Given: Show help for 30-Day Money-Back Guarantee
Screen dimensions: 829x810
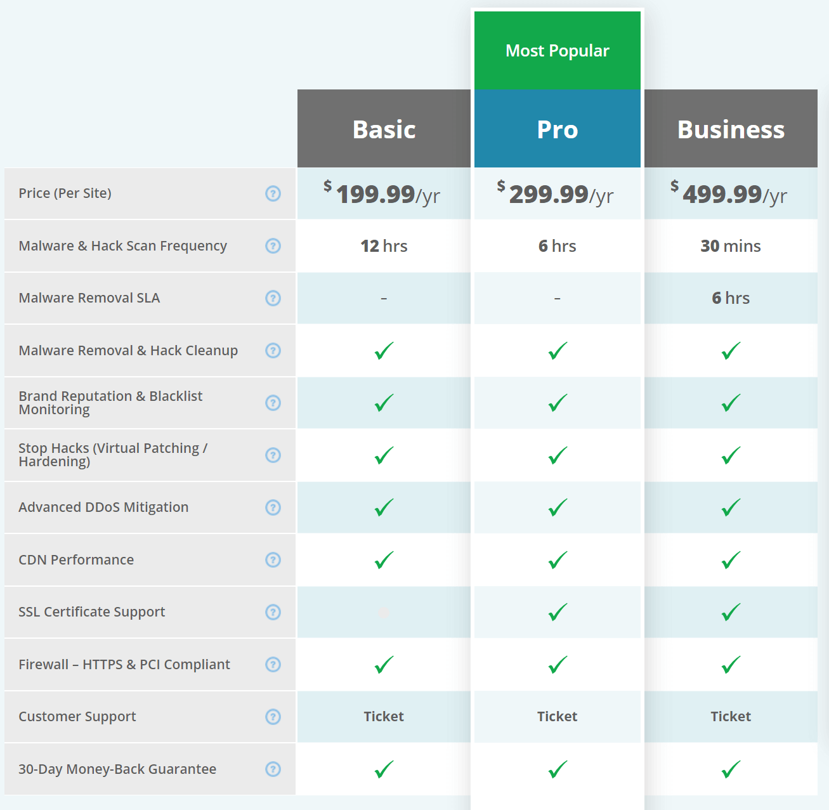Looking at the screenshot, I should click(273, 769).
